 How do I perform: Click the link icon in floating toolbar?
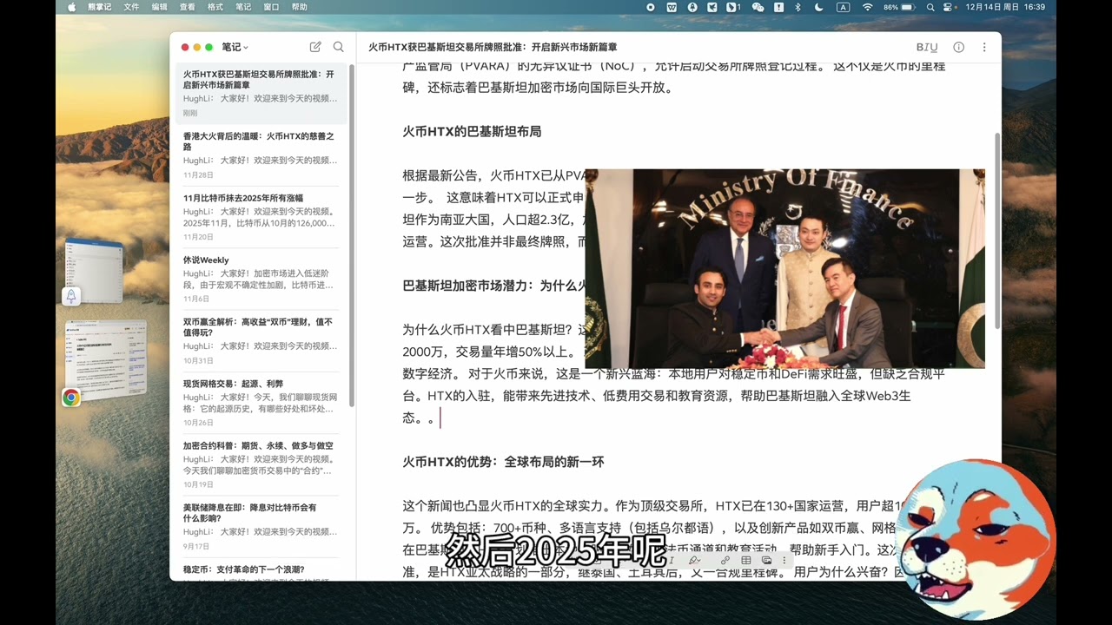tap(725, 560)
